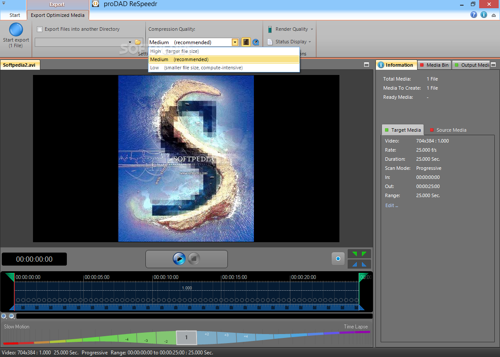This screenshot has height=357, width=500.
Task: Select time lapse +4 speed segment
Action: pyautogui.click(x=246, y=337)
